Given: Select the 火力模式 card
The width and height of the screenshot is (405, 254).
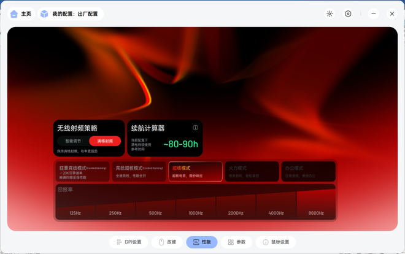Looking at the screenshot, I should coord(252,172).
